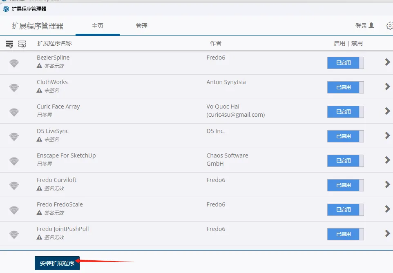Click the 登录 link
The image size is (393, 273).
click(x=361, y=26)
